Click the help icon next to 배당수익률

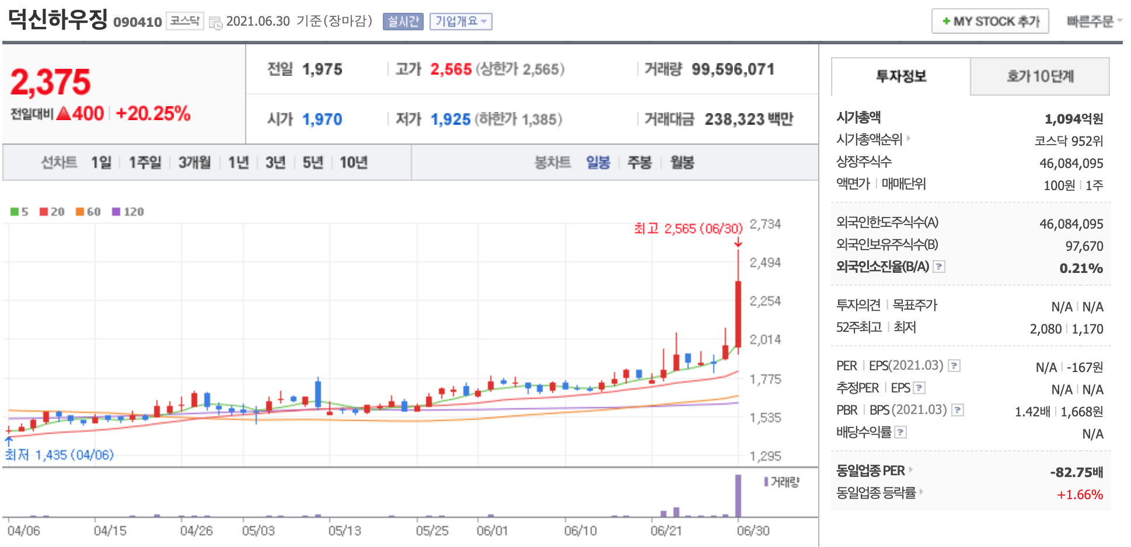tap(900, 432)
